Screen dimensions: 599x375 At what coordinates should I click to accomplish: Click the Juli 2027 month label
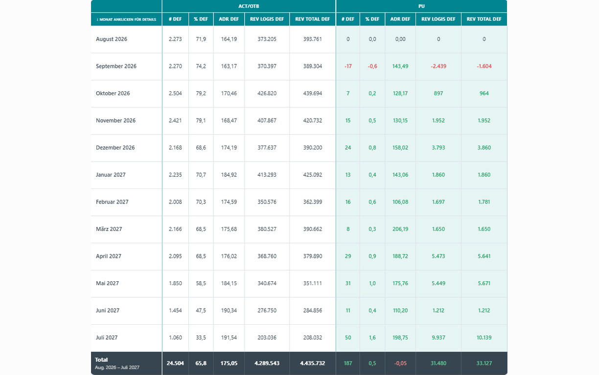[107, 338]
